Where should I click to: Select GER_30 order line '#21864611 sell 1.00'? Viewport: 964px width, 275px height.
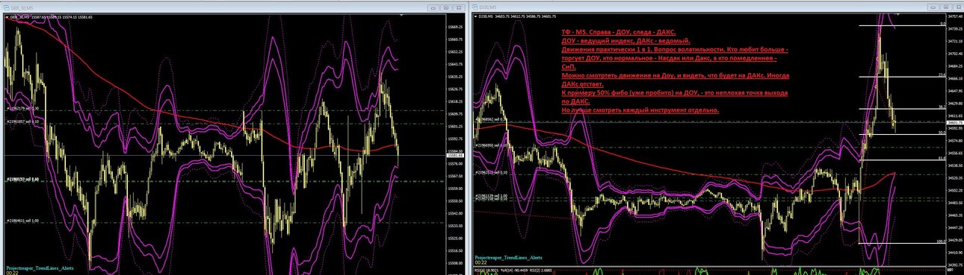(23, 221)
